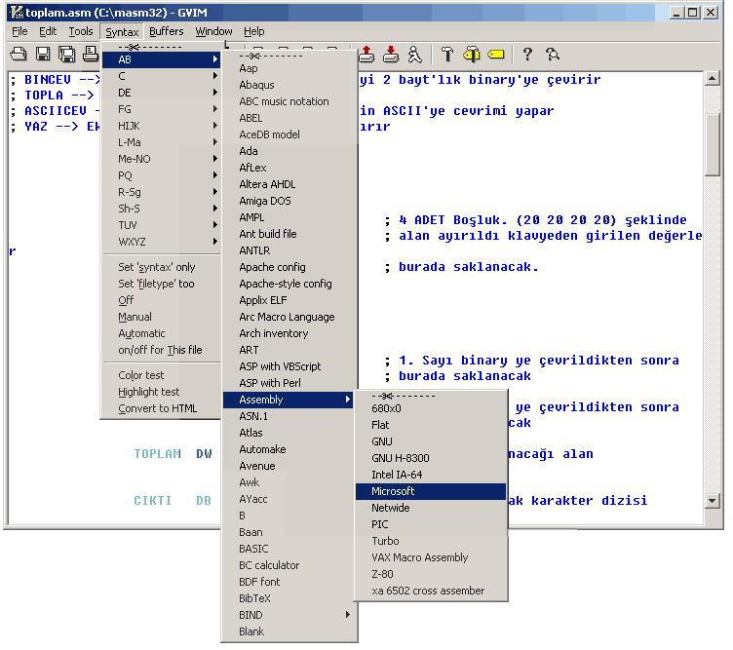Run the Highlight test item

(161, 392)
